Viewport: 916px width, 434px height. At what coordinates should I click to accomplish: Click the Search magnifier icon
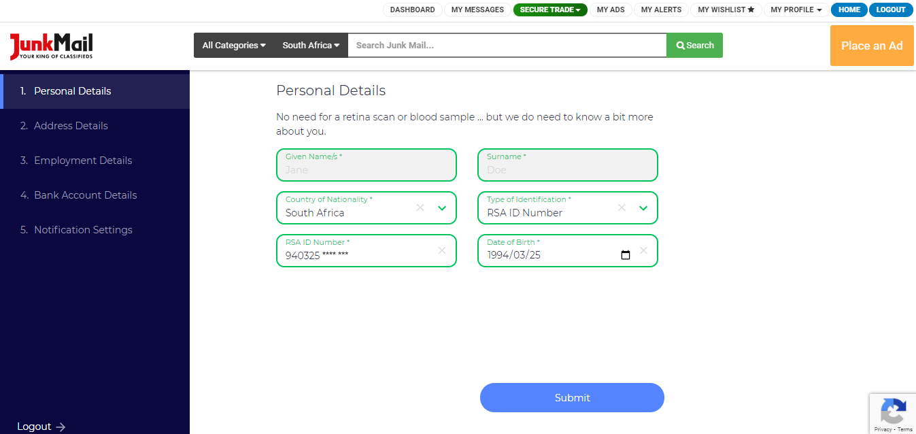click(x=679, y=45)
